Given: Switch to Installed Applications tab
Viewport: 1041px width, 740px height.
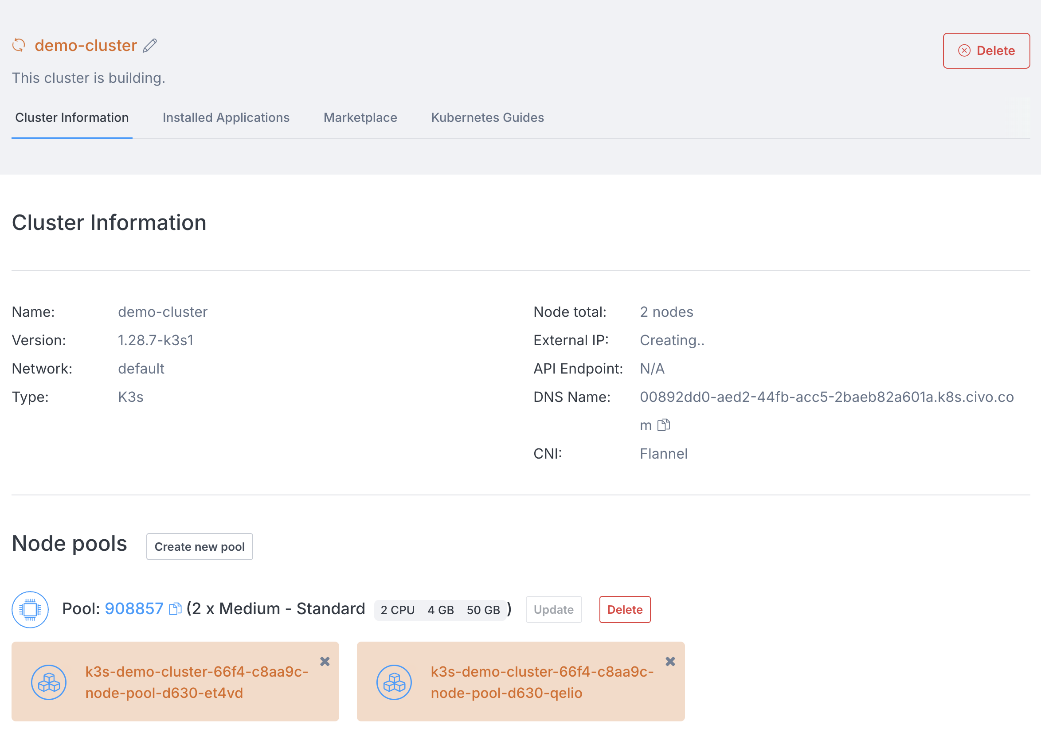Looking at the screenshot, I should coord(226,117).
